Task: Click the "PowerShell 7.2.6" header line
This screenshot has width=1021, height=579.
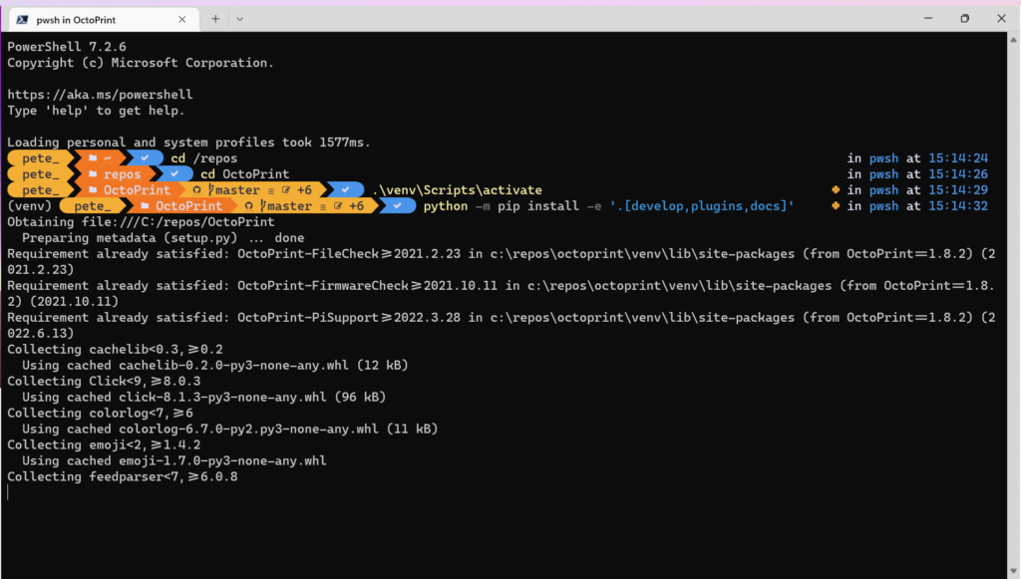Action: [67, 47]
